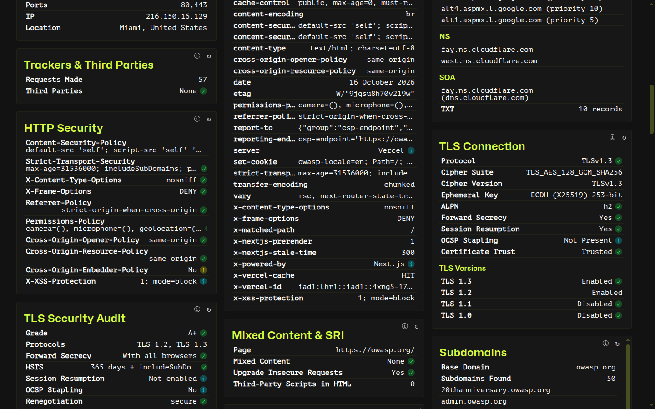655x409 pixels.
Task: Click warning icon for Cross-Origin-Embedder-Policy
Action: pos(203,270)
